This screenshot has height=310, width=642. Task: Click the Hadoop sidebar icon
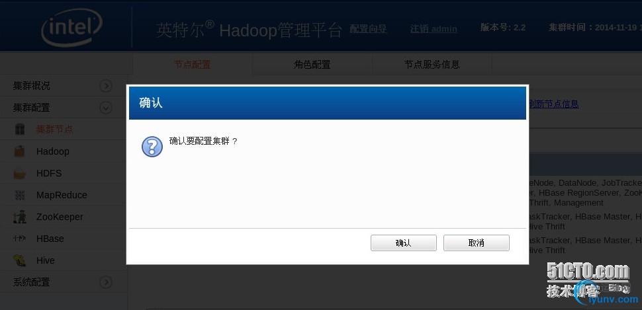[20, 151]
